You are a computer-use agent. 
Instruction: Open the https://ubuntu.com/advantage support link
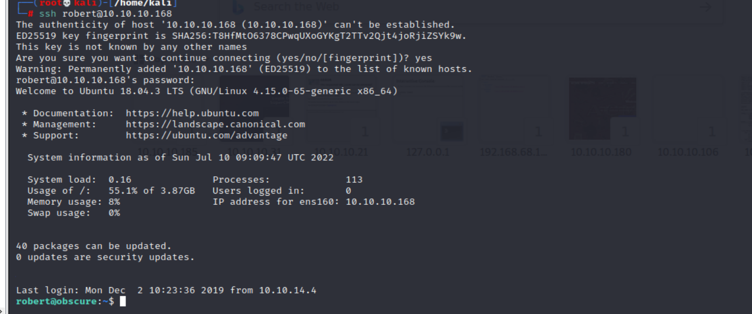point(206,135)
